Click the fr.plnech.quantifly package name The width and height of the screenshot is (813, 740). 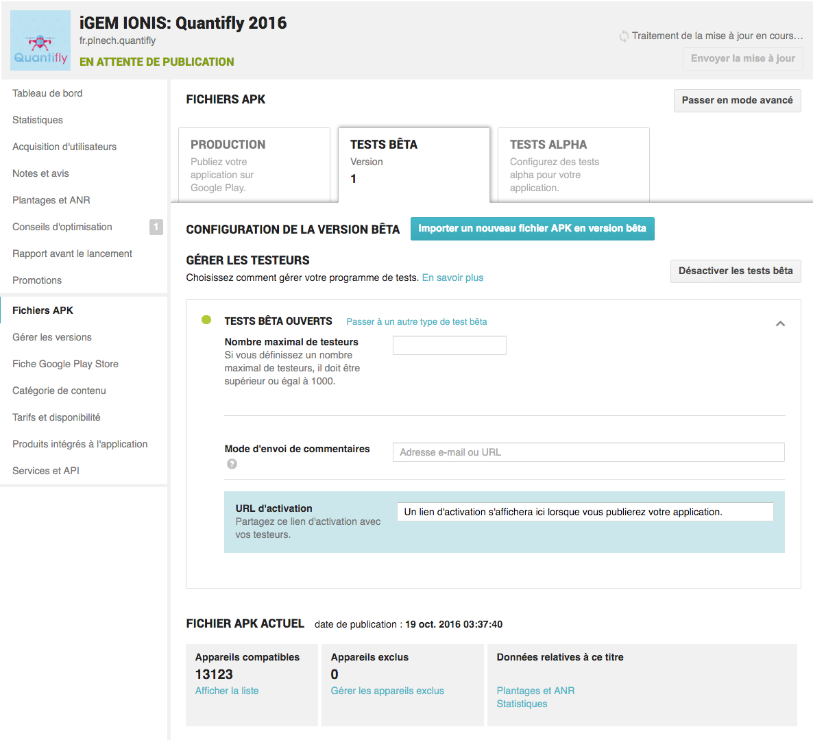117,40
